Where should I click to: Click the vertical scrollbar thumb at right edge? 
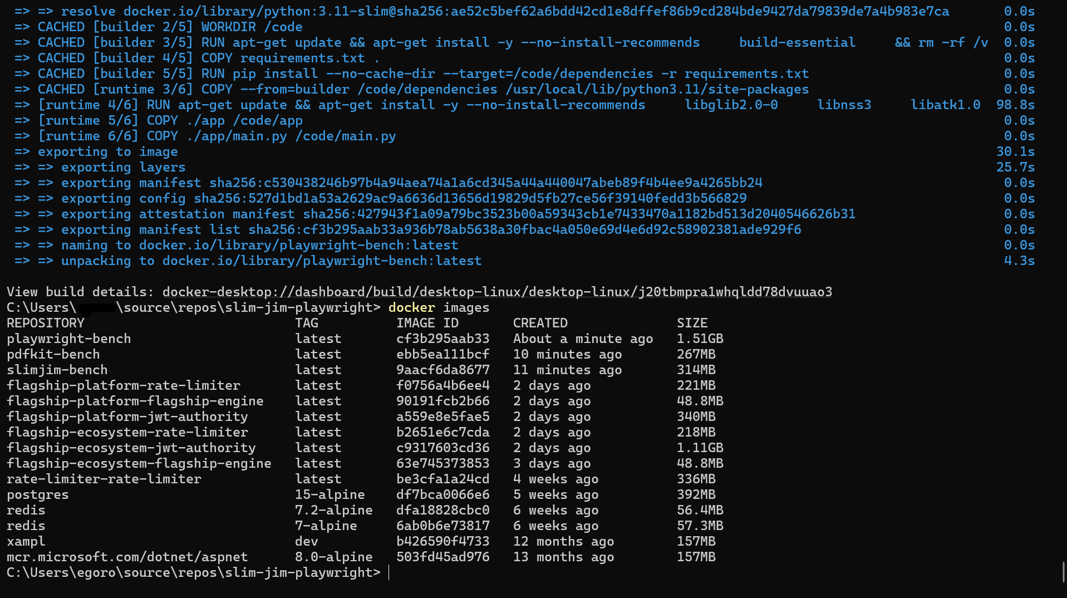[1064, 572]
